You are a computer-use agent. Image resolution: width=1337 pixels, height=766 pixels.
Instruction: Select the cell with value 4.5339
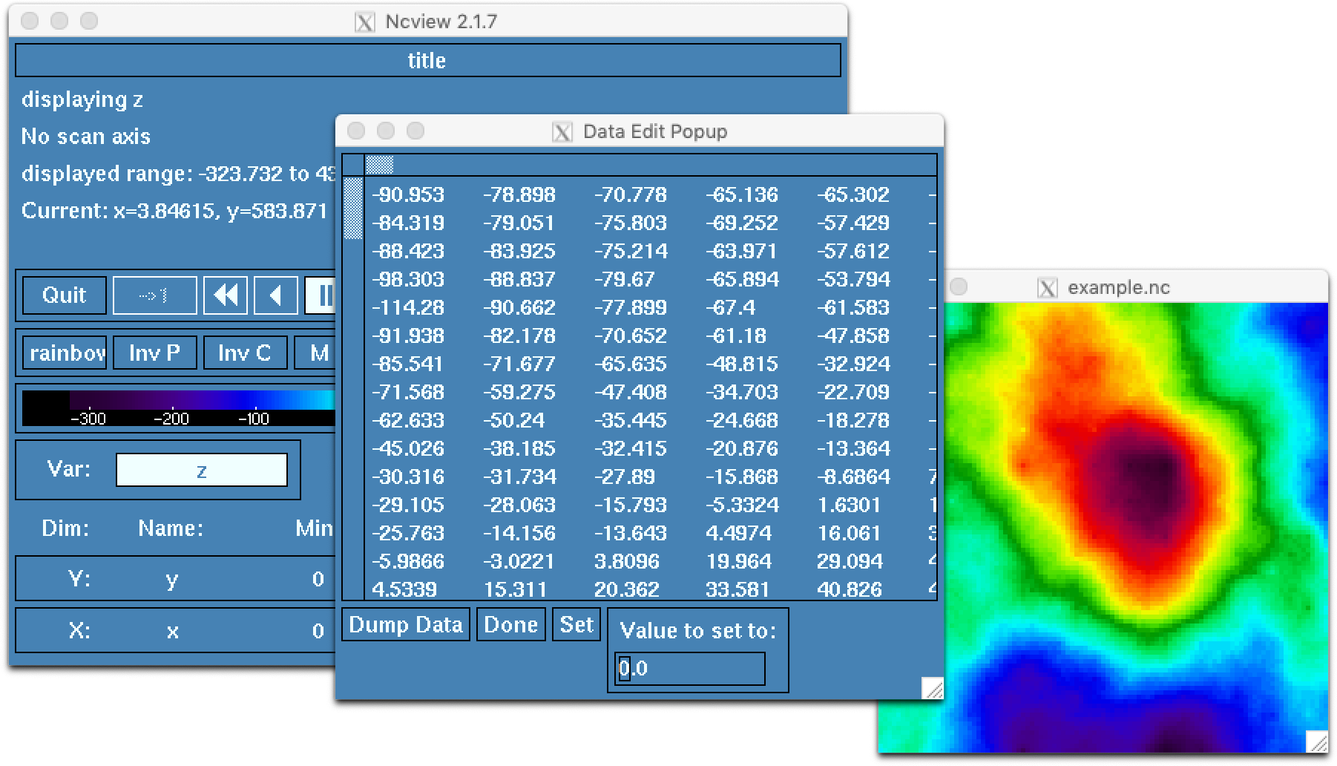404,589
